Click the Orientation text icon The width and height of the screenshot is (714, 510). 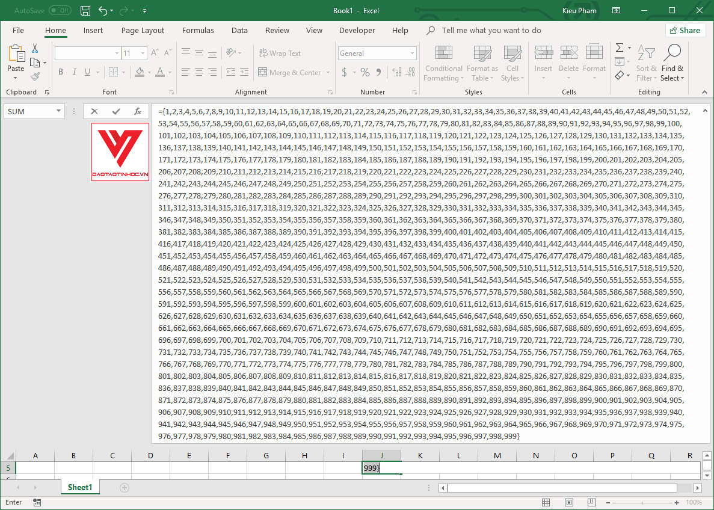pyautogui.click(x=232, y=52)
